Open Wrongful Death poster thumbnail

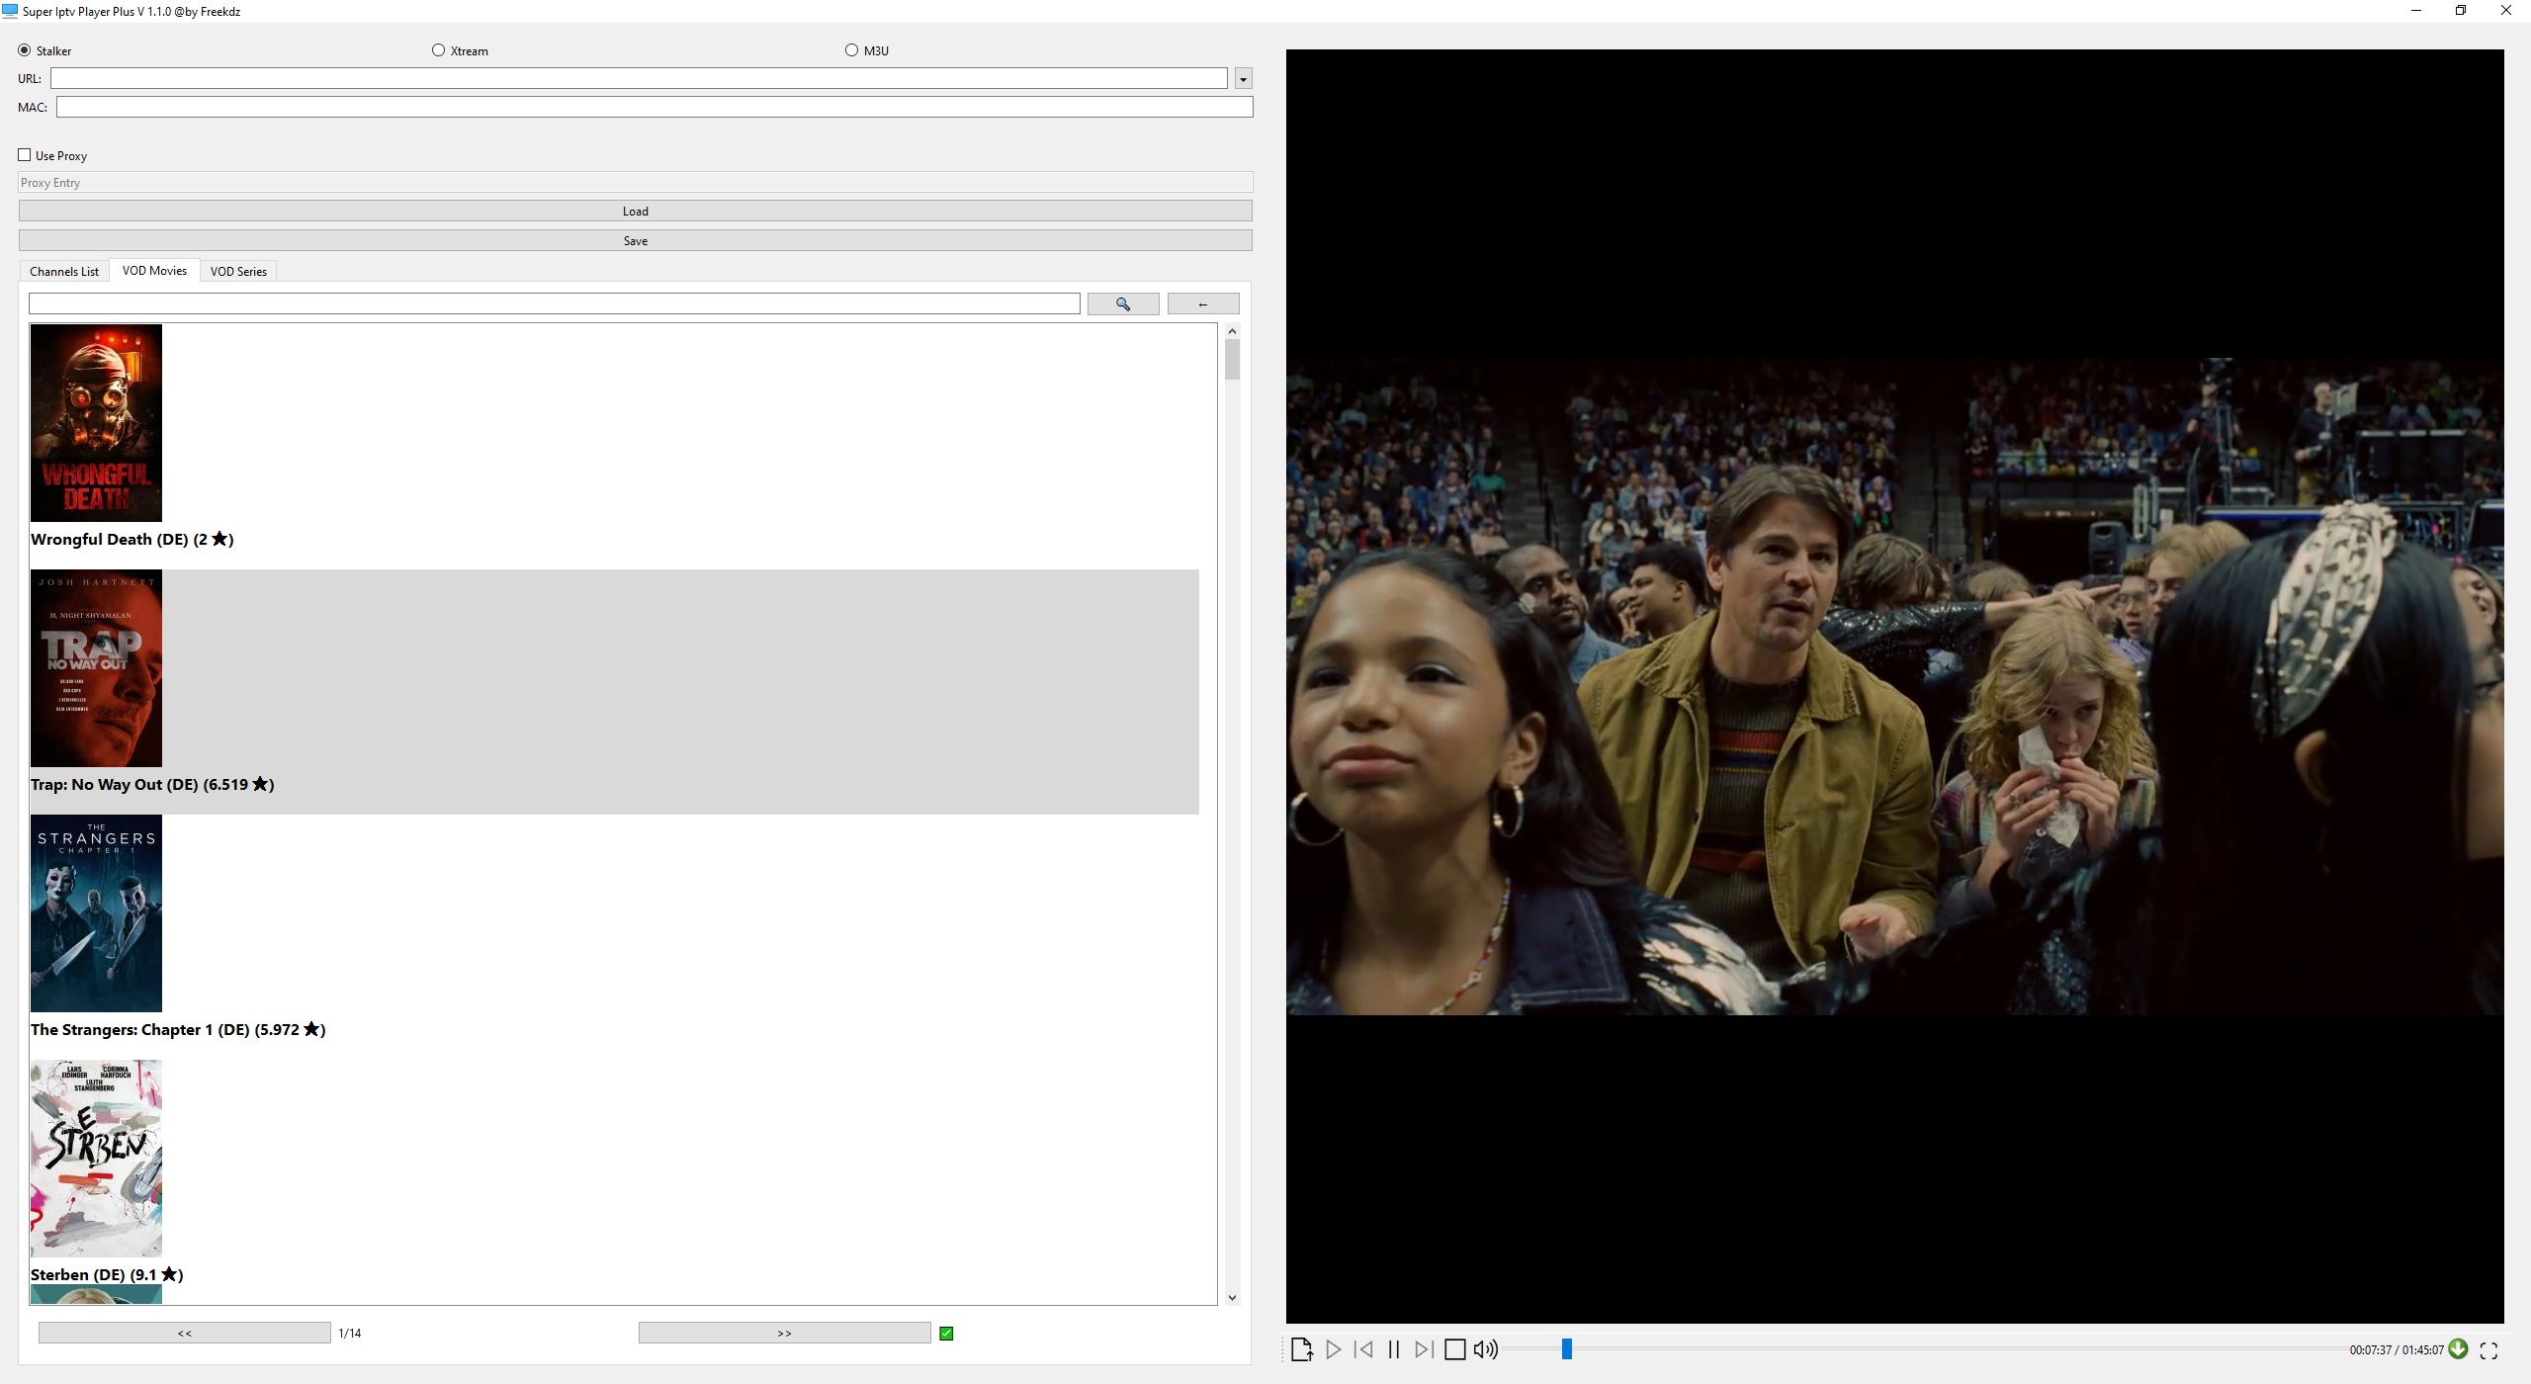(96, 423)
